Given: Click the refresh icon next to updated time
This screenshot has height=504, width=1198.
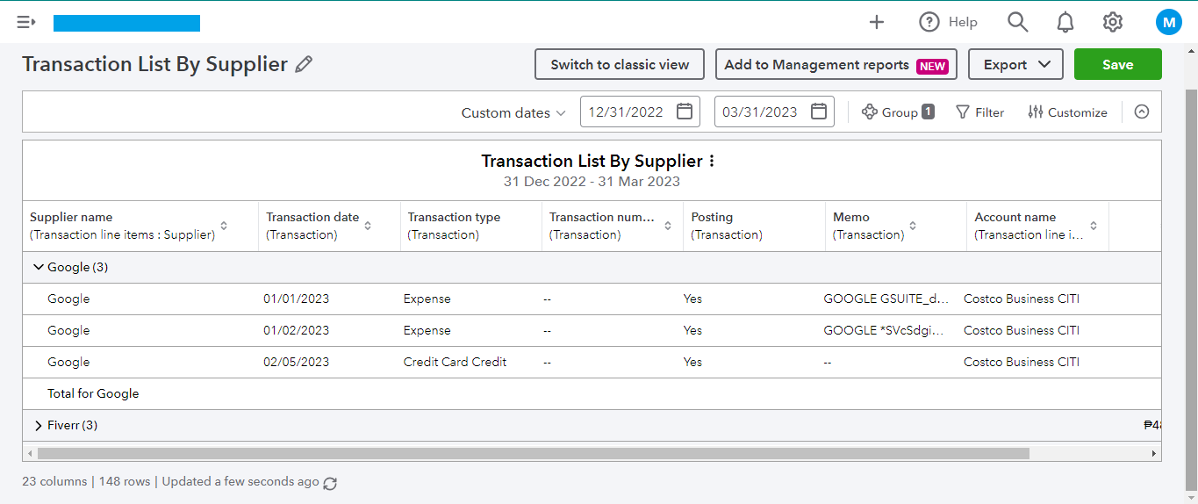Looking at the screenshot, I should pyautogui.click(x=330, y=483).
